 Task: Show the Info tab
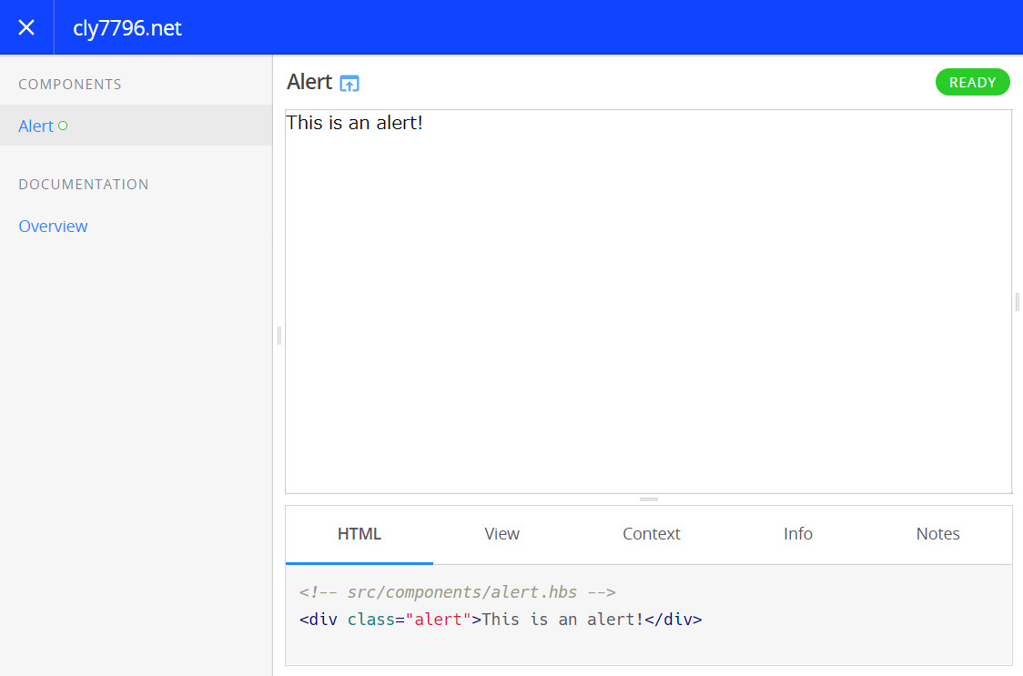click(x=797, y=534)
